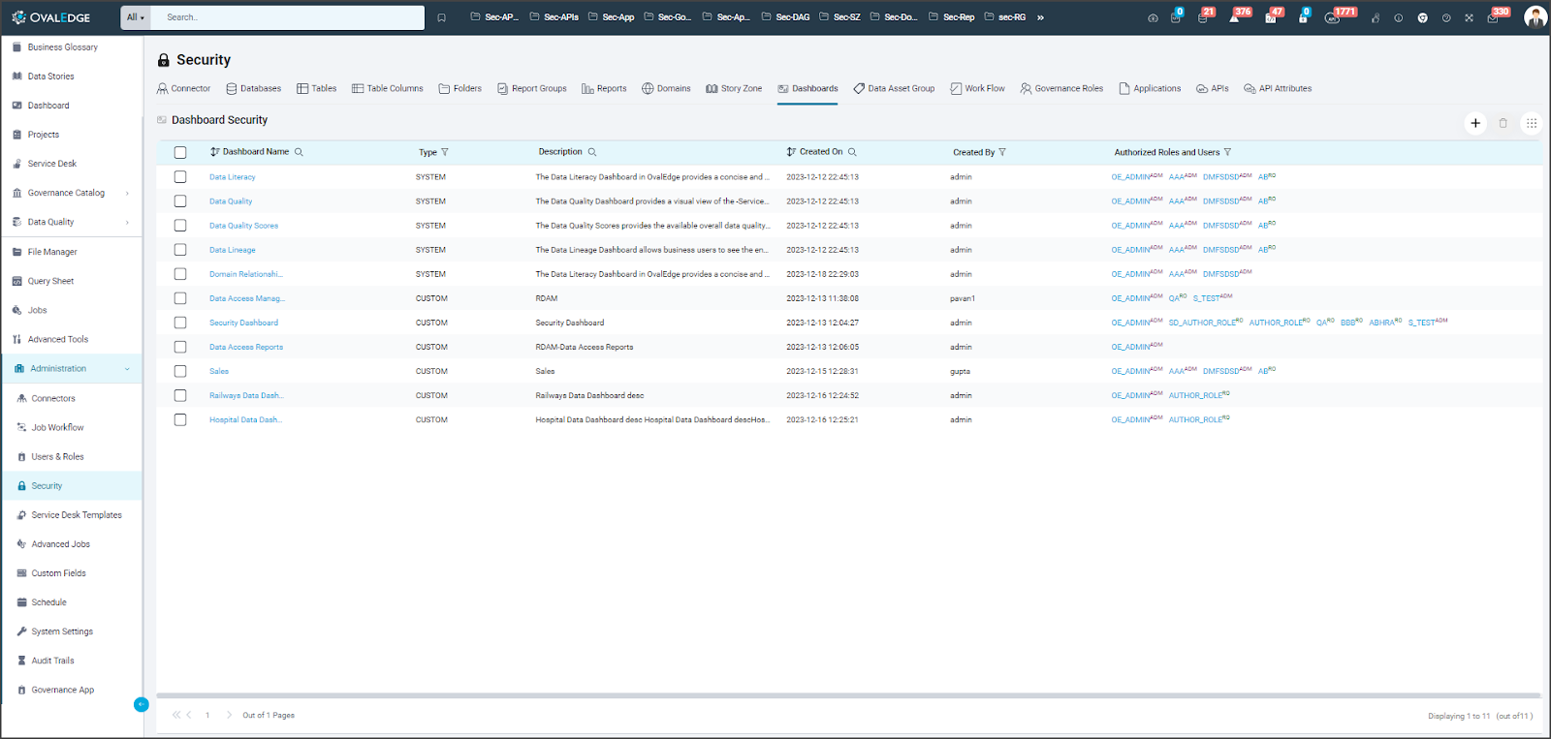This screenshot has height=739, width=1551.
Task: Click the info circle icon in header
Action: 1398,17
